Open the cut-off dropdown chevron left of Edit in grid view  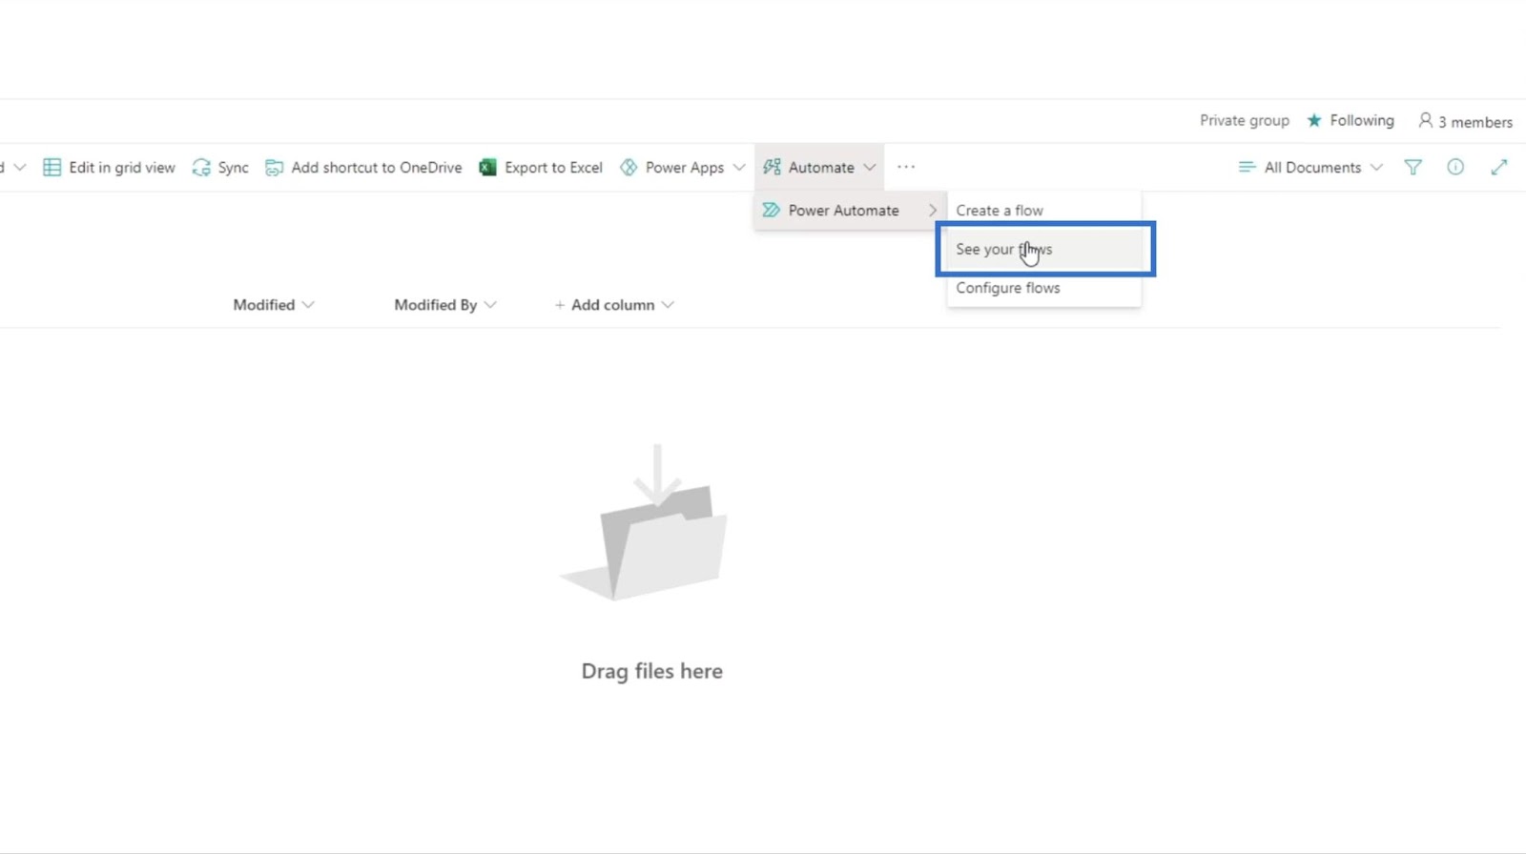point(20,168)
